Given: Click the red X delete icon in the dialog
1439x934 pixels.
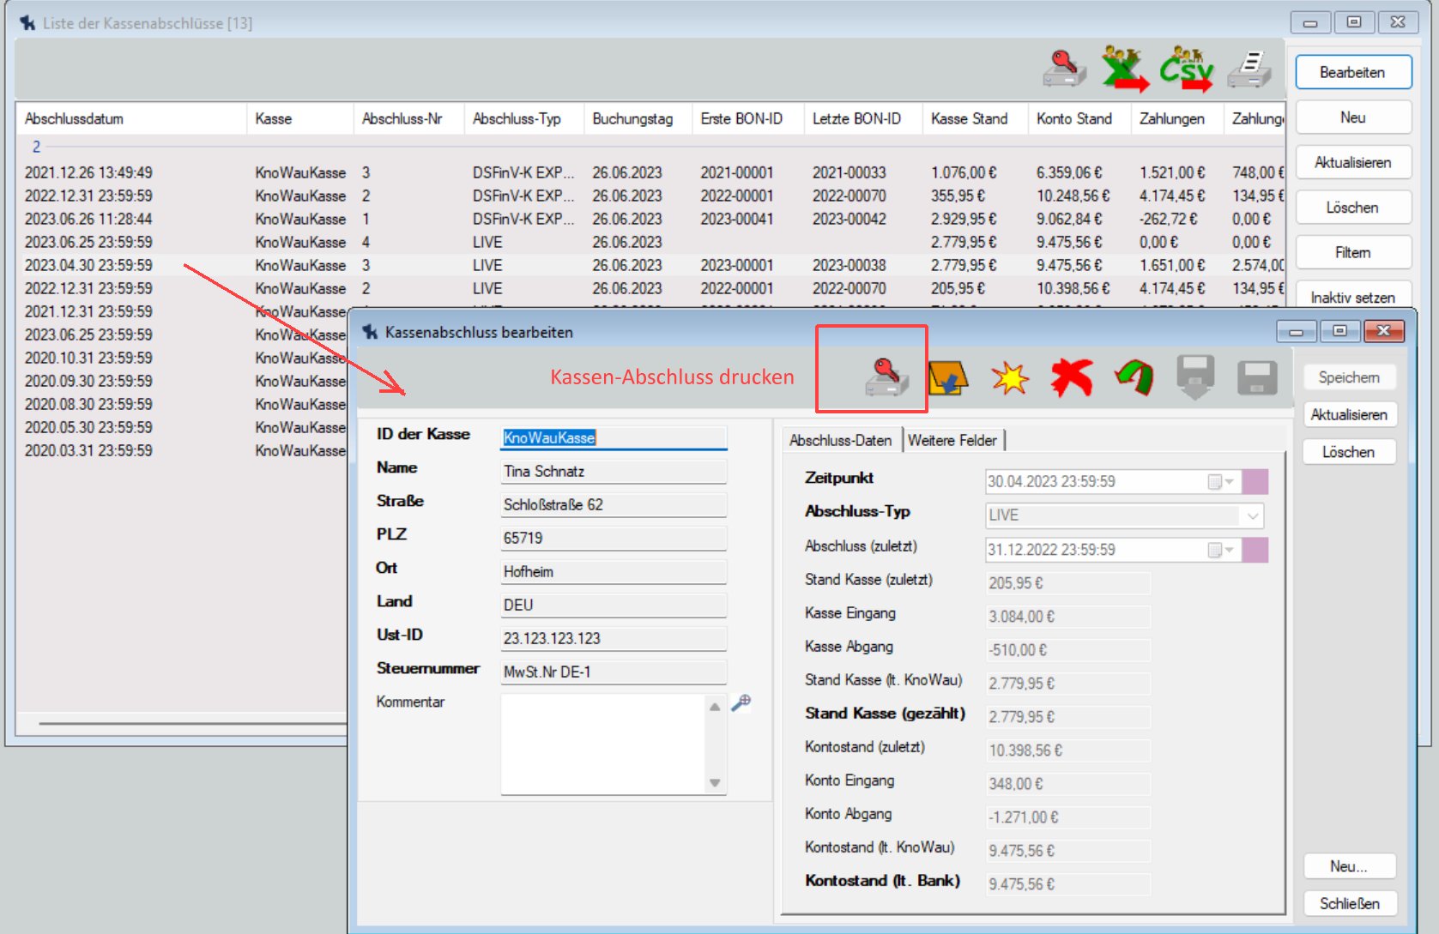Looking at the screenshot, I should pos(1071,377).
